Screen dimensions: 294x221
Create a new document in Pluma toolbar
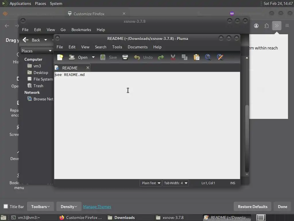tap(60, 57)
